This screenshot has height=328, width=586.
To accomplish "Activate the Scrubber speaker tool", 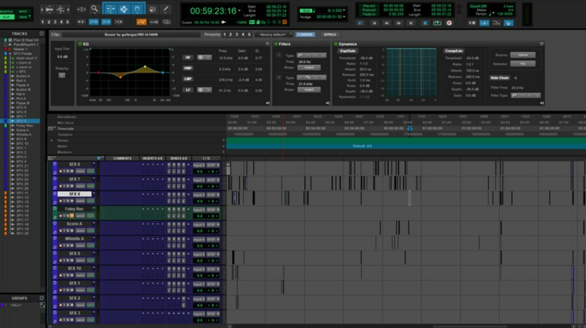I will click(x=152, y=9).
